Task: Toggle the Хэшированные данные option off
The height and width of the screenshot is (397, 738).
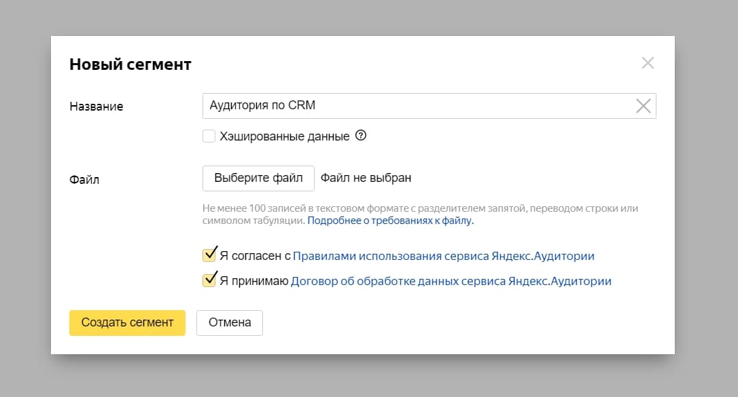Action: (x=209, y=135)
